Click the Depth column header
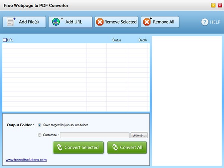This screenshot has width=224, height=168. point(143,40)
